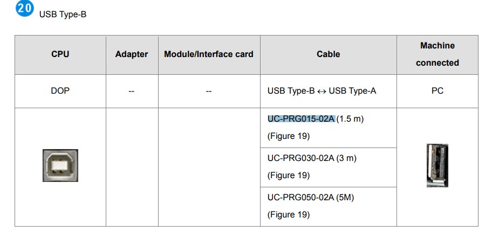The width and height of the screenshot is (499, 246).
Task: Click the Module/Interface card column header
Action: [x=209, y=54]
